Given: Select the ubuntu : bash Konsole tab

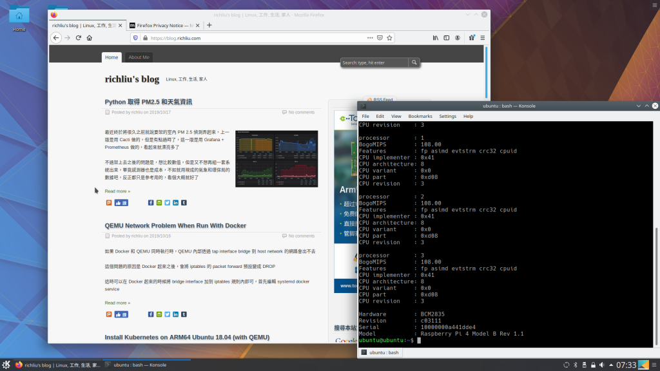Looking at the screenshot, I should point(380,352).
